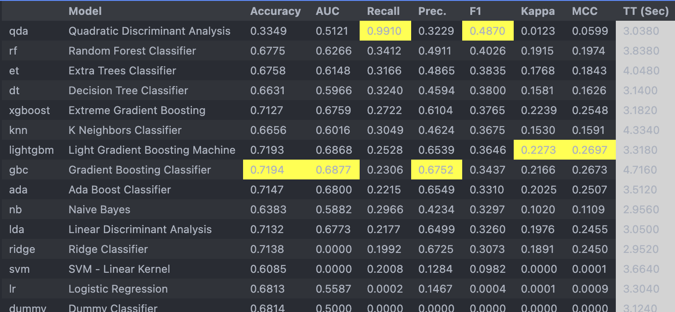Click the AUC column header
This screenshot has width=675, height=312.
(327, 11)
